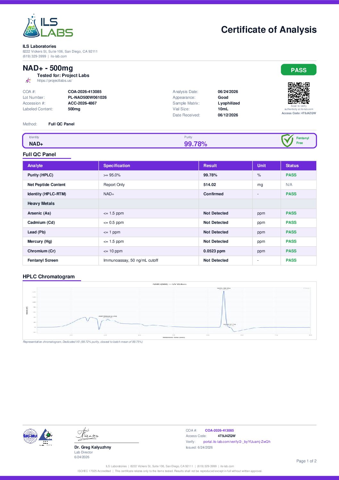The image size is (339, 480).
Task: Click the ils-lab.com link under the address
Action: coord(59,56)
